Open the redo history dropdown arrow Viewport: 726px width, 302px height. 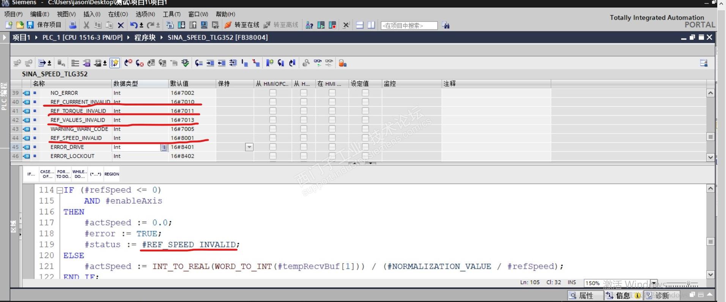click(x=158, y=25)
